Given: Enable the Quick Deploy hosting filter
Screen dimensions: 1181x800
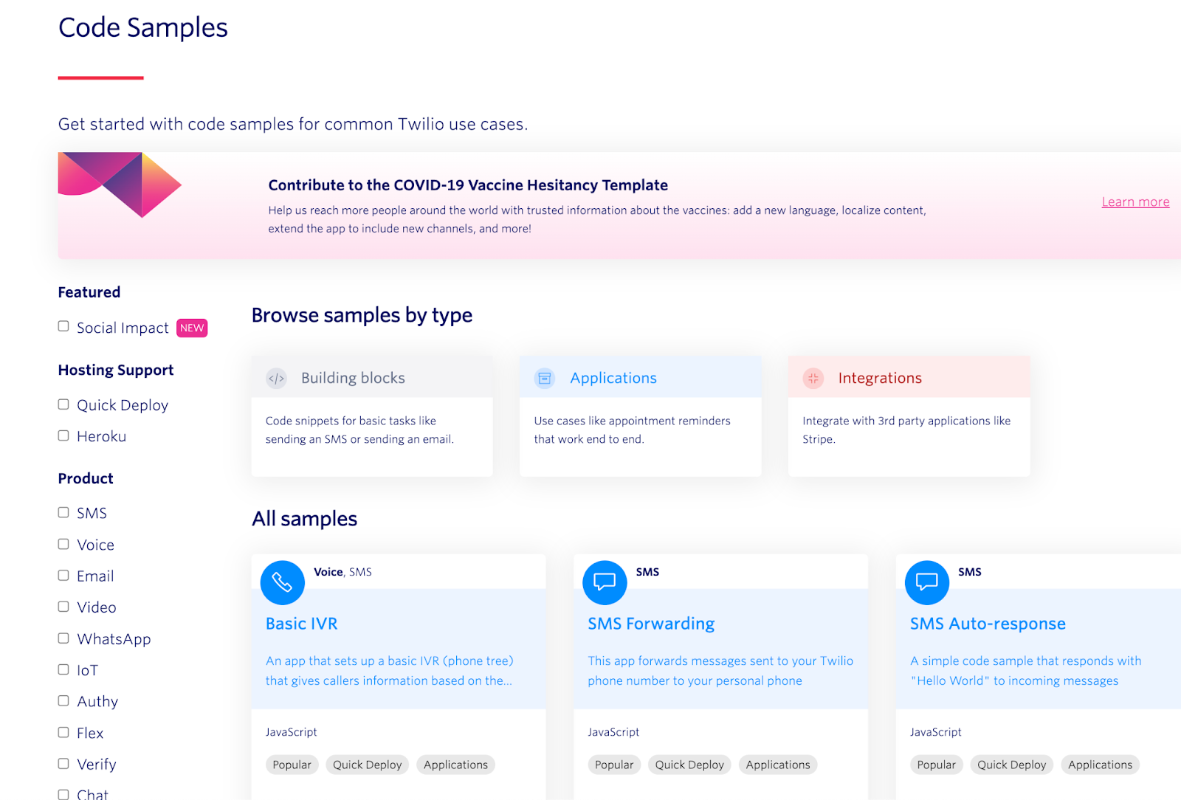Looking at the screenshot, I should (63, 404).
